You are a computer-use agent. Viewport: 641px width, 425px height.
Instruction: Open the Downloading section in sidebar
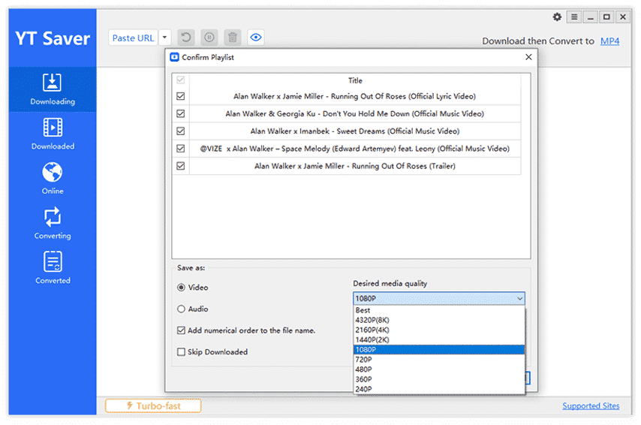click(x=53, y=89)
